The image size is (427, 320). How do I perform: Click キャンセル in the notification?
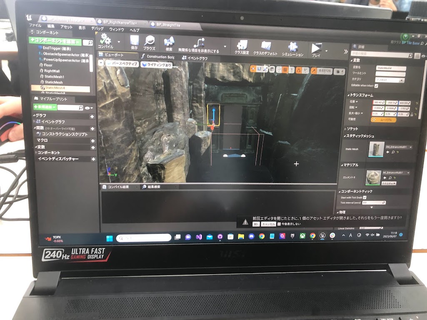click(269, 224)
